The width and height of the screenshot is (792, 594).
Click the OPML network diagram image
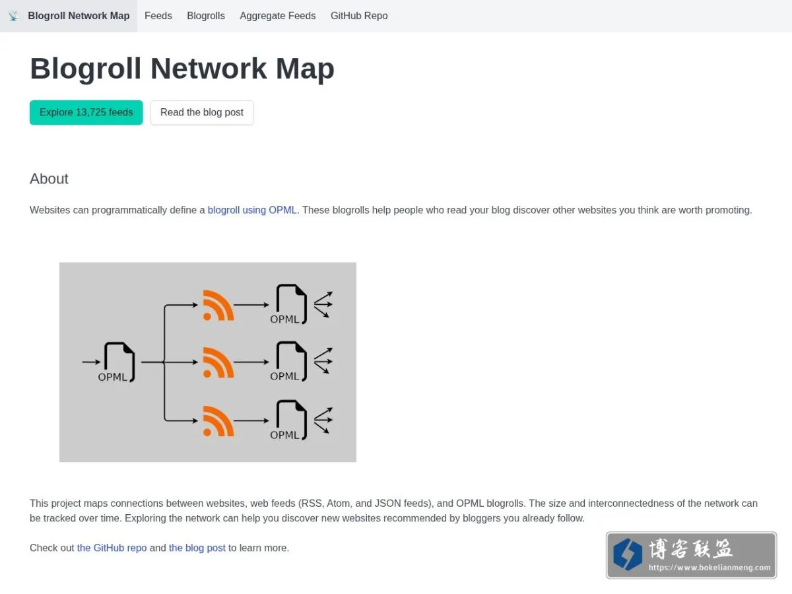point(208,362)
